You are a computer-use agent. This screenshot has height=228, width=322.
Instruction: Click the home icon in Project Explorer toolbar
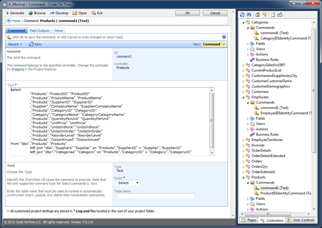pos(258,15)
